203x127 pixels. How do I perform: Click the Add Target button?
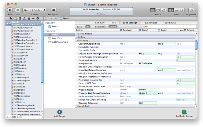click(60, 114)
